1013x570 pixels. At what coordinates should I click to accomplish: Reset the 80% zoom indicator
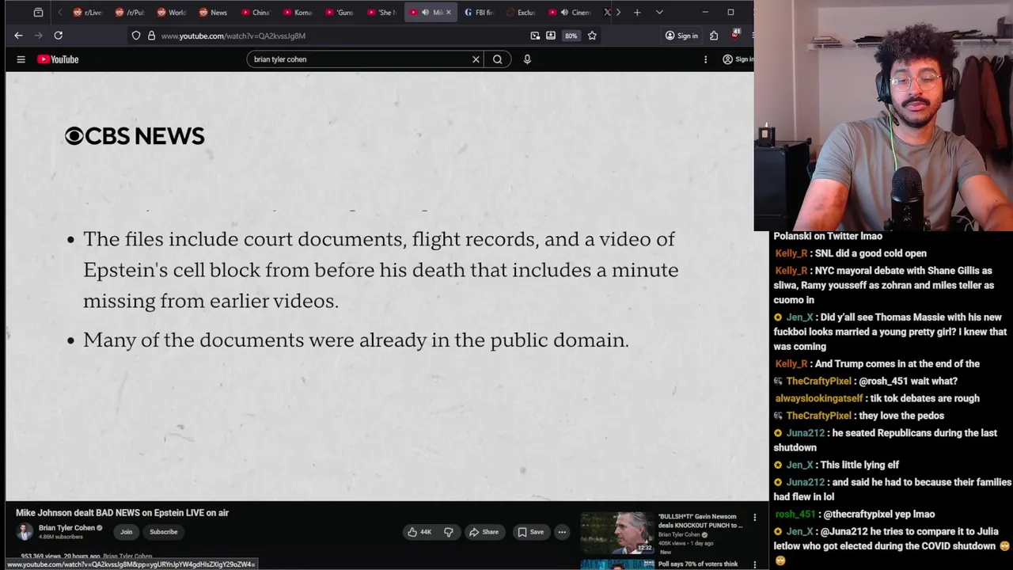pyautogui.click(x=571, y=36)
